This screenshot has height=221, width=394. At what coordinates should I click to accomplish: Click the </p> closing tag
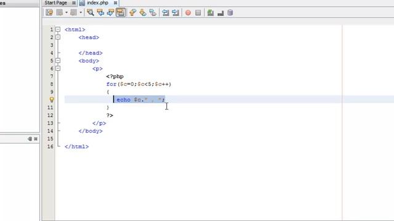tap(99, 123)
